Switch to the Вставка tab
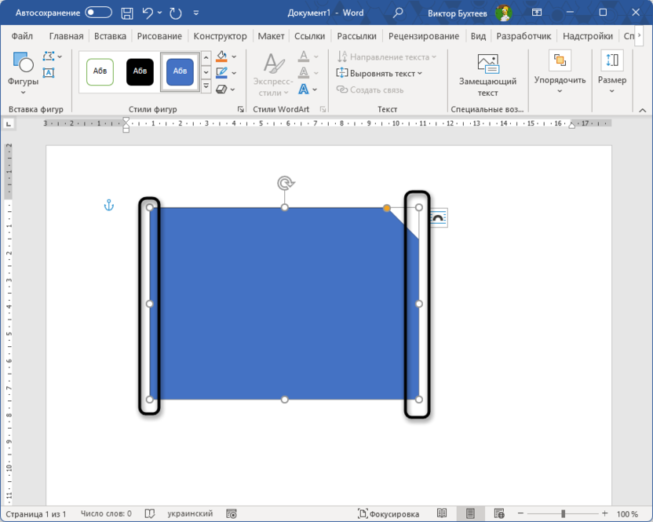653x522 pixels. click(110, 36)
